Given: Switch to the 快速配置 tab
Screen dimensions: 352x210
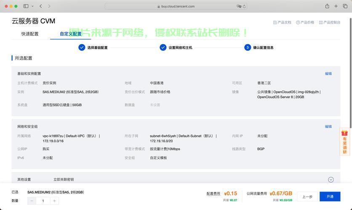Looking at the screenshot, I should click(30, 34).
